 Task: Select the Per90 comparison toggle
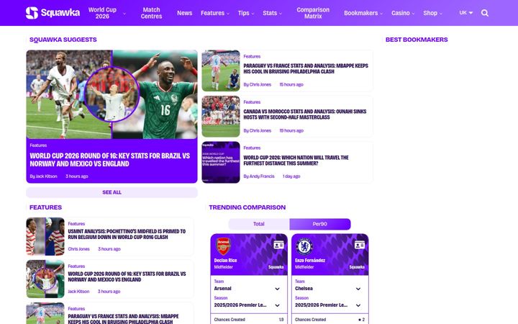319,224
